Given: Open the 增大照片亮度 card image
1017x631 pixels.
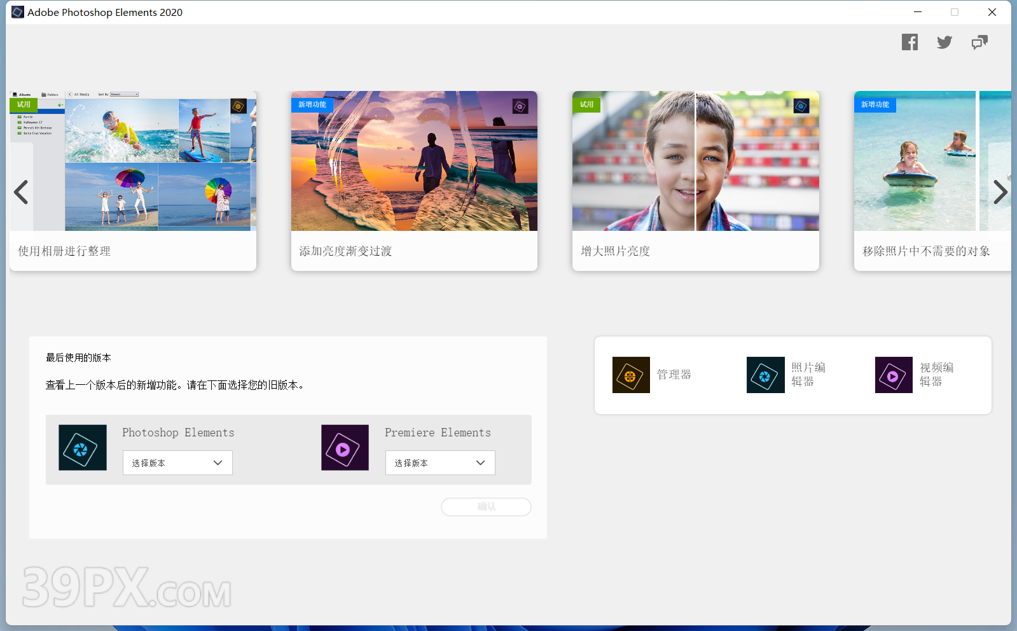Looking at the screenshot, I should pyautogui.click(x=696, y=161).
